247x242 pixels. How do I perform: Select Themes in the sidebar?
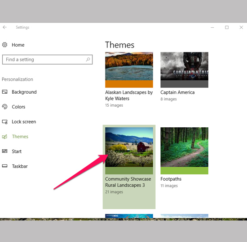pyautogui.click(x=20, y=137)
